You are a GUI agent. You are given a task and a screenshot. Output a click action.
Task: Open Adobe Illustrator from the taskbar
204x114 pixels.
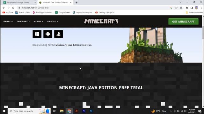[76, 111]
